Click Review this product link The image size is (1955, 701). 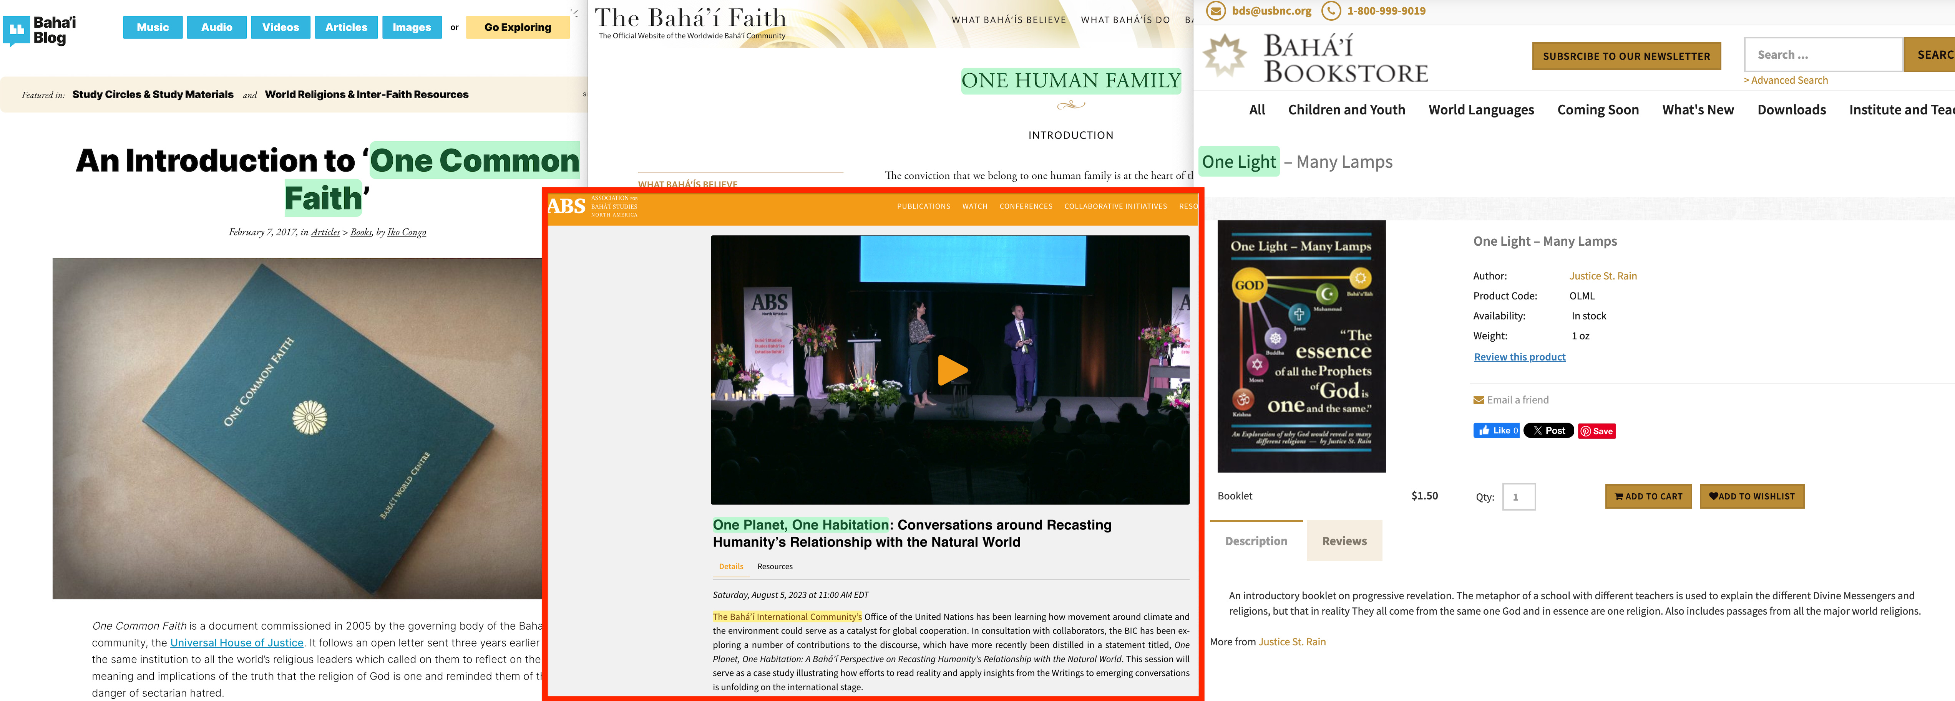[1519, 357]
